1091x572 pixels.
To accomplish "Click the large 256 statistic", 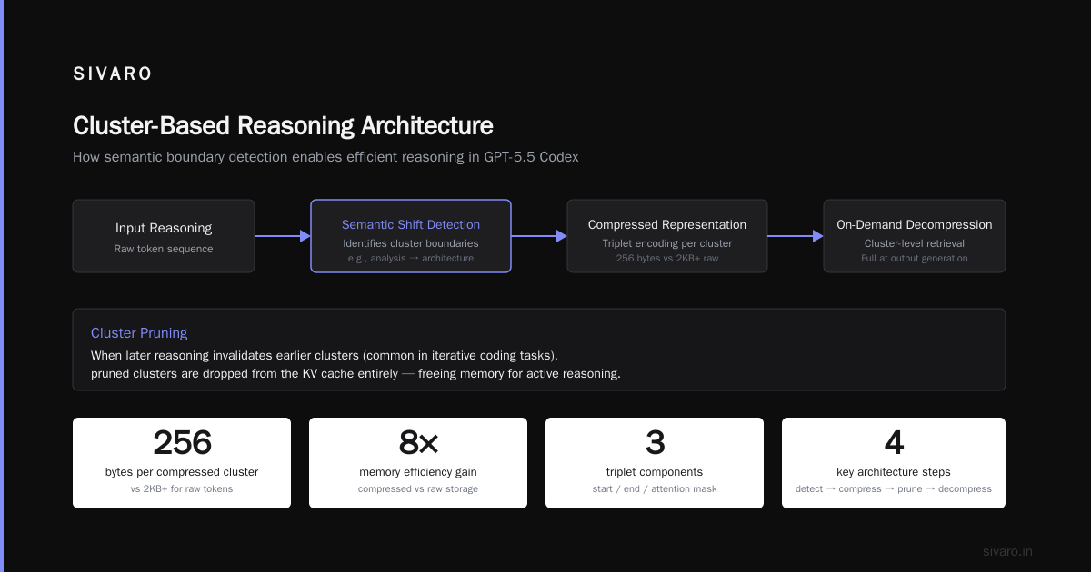I will point(182,443).
